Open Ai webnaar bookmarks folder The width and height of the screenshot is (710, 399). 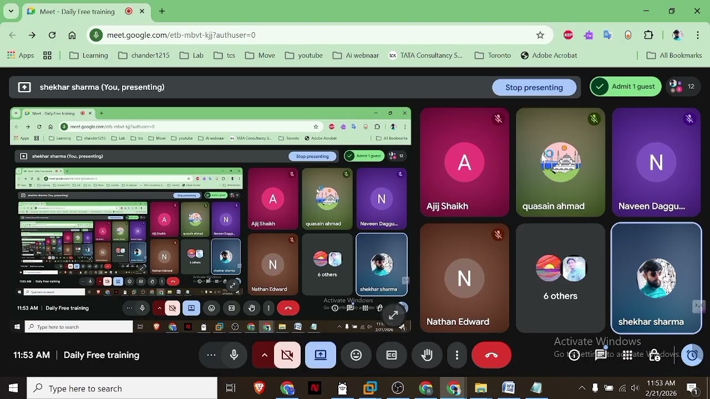tap(356, 55)
